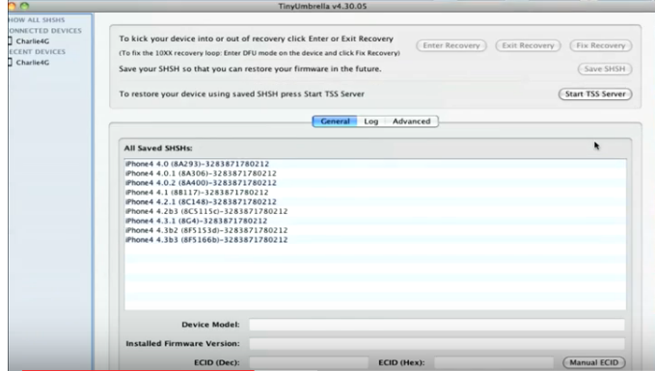Click the Device Model field
Viewport: 655px width, 371px height.
click(x=437, y=325)
